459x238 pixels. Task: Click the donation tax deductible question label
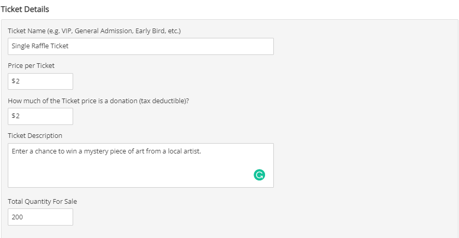(99, 101)
